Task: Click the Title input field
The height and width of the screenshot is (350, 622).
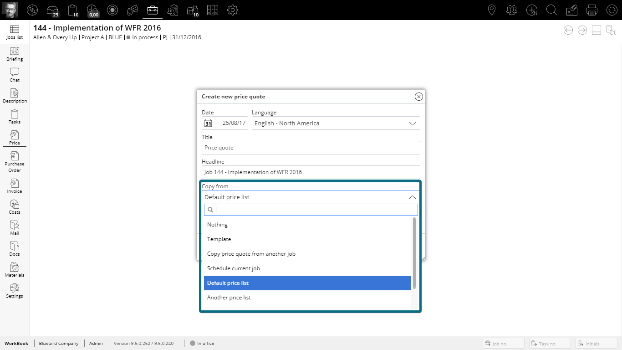Action: click(x=311, y=148)
